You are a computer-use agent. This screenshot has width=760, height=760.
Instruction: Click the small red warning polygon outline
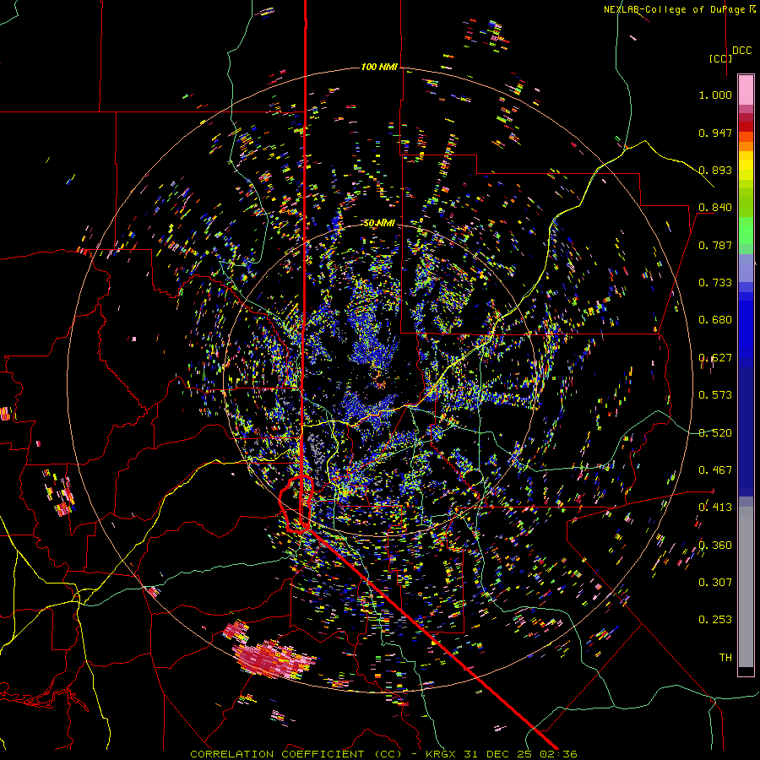click(x=296, y=505)
